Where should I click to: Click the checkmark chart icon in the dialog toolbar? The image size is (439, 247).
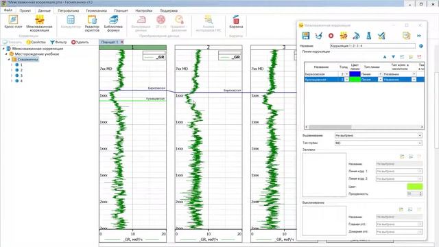tap(381, 36)
